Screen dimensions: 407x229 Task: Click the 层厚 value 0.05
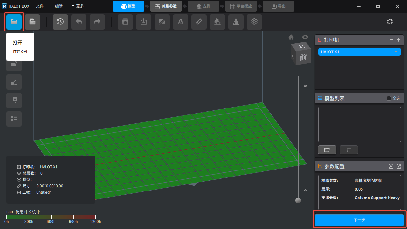coord(359,189)
